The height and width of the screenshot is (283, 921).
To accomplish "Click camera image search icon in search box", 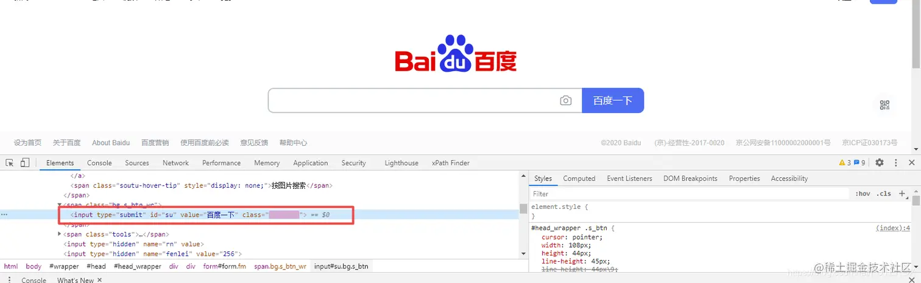I will coord(566,101).
